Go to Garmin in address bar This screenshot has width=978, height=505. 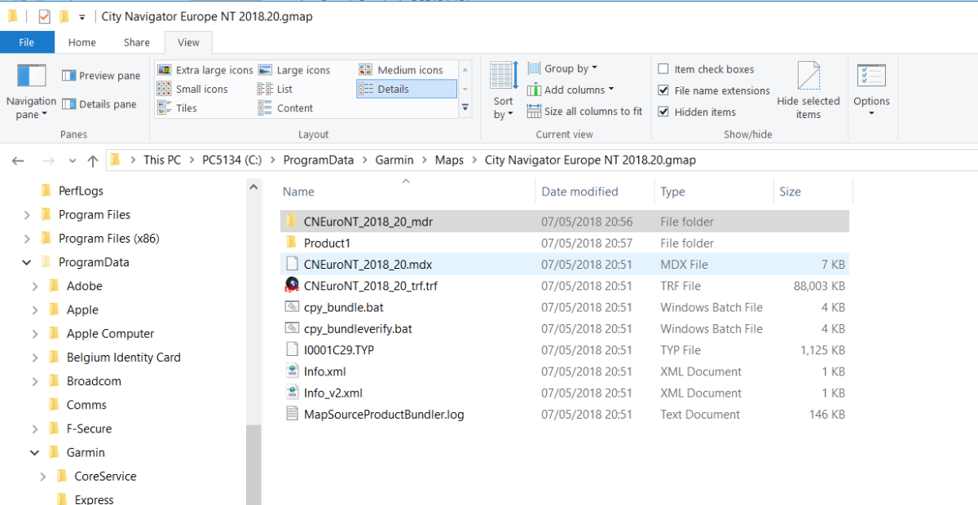394,160
